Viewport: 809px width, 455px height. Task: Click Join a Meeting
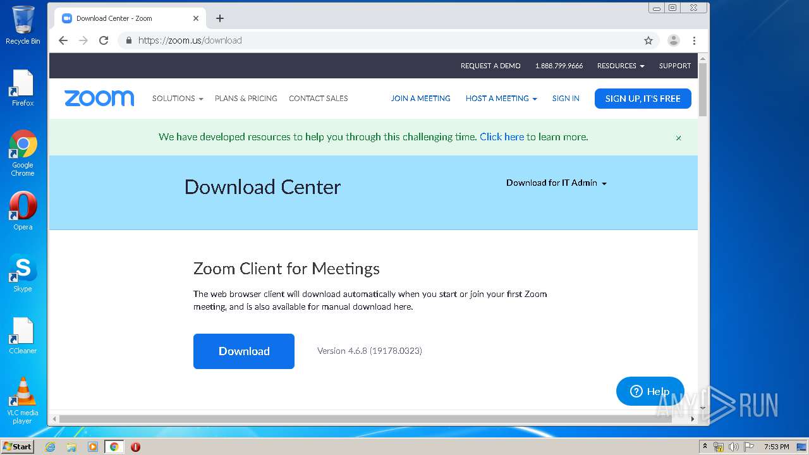(x=421, y=99)
